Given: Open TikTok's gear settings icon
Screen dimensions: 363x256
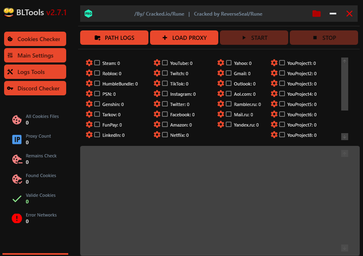Looking at the screenshot, I should pos(157,83).
